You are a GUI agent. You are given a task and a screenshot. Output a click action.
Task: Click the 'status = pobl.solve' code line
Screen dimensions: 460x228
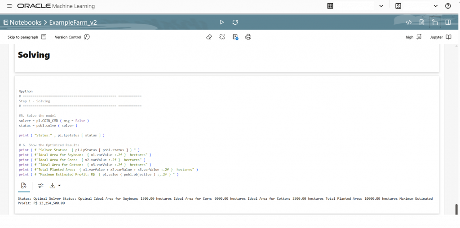[48, 126]
